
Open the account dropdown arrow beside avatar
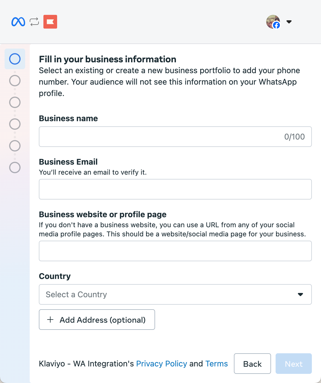tap(289, 22)
